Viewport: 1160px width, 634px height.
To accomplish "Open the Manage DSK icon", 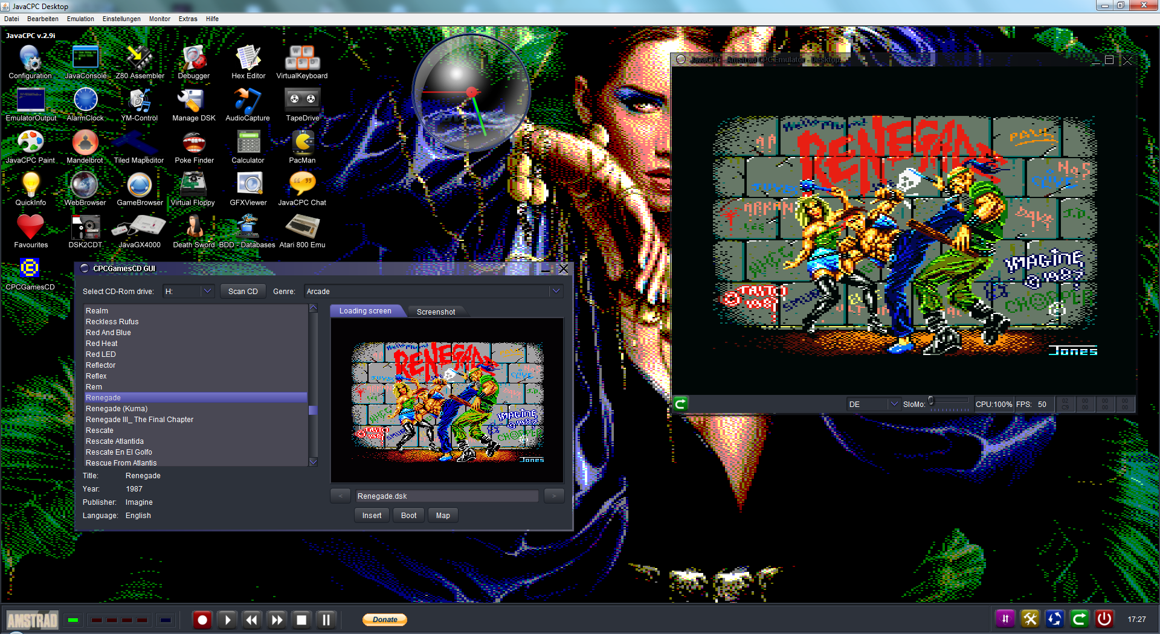I will pos(194,104).
